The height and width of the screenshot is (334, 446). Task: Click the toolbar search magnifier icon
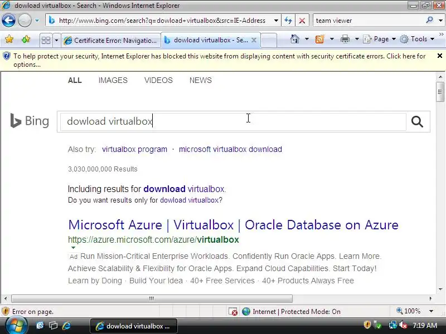click(429, 20)
